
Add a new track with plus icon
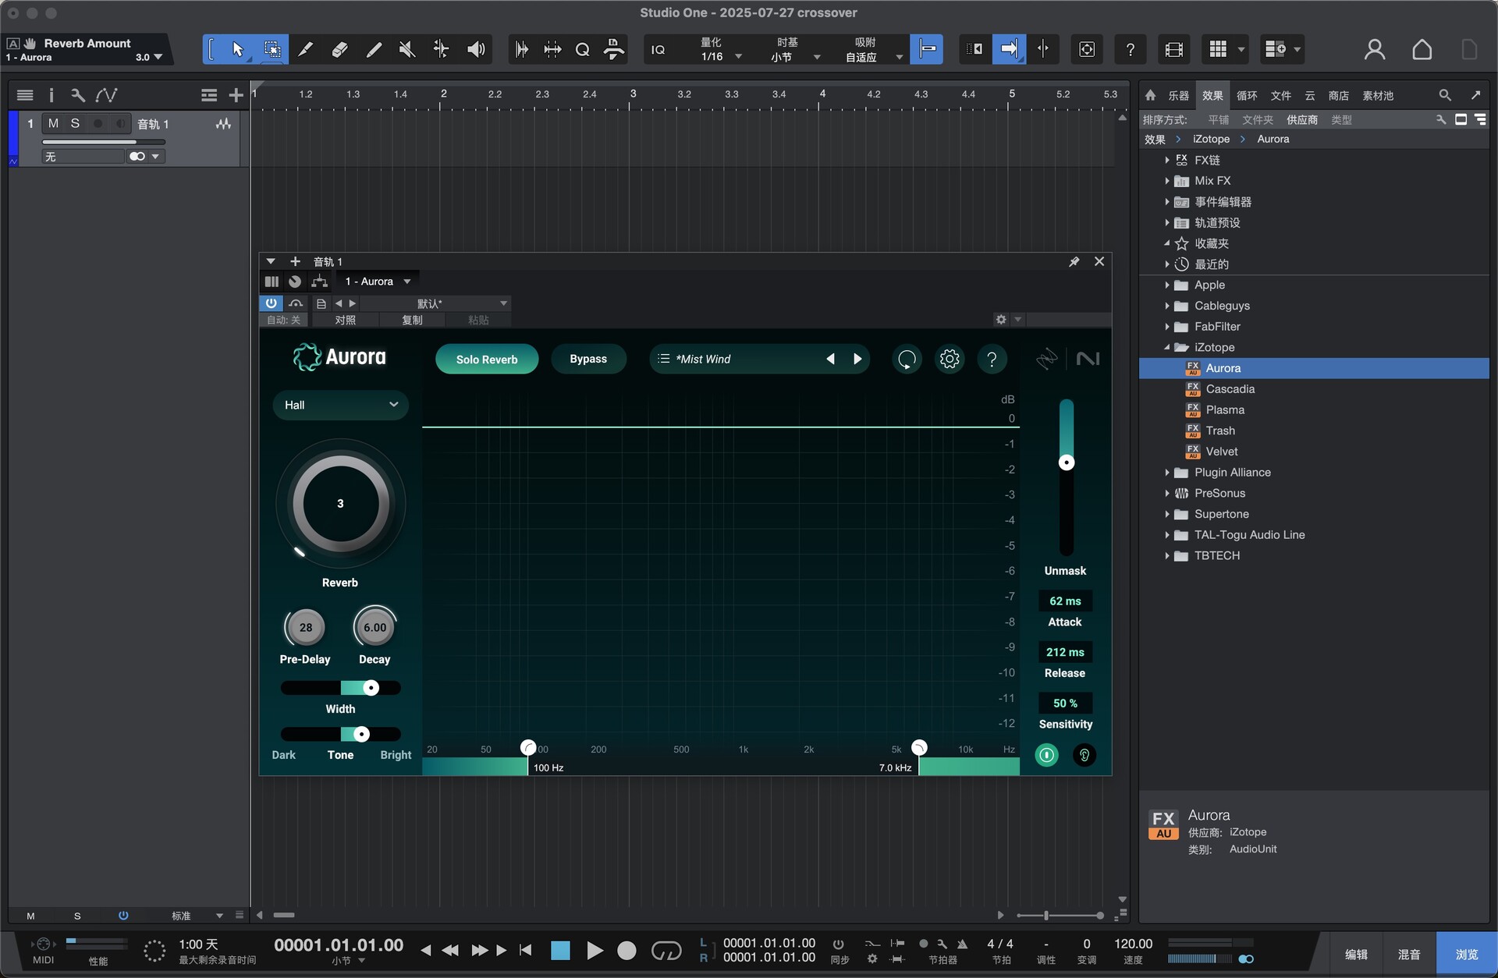click(236, 95)
